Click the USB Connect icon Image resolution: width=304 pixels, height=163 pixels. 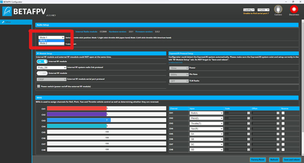[278, 9]
